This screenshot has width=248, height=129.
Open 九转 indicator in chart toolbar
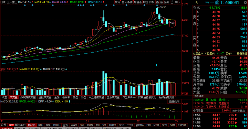click(117, 2)
